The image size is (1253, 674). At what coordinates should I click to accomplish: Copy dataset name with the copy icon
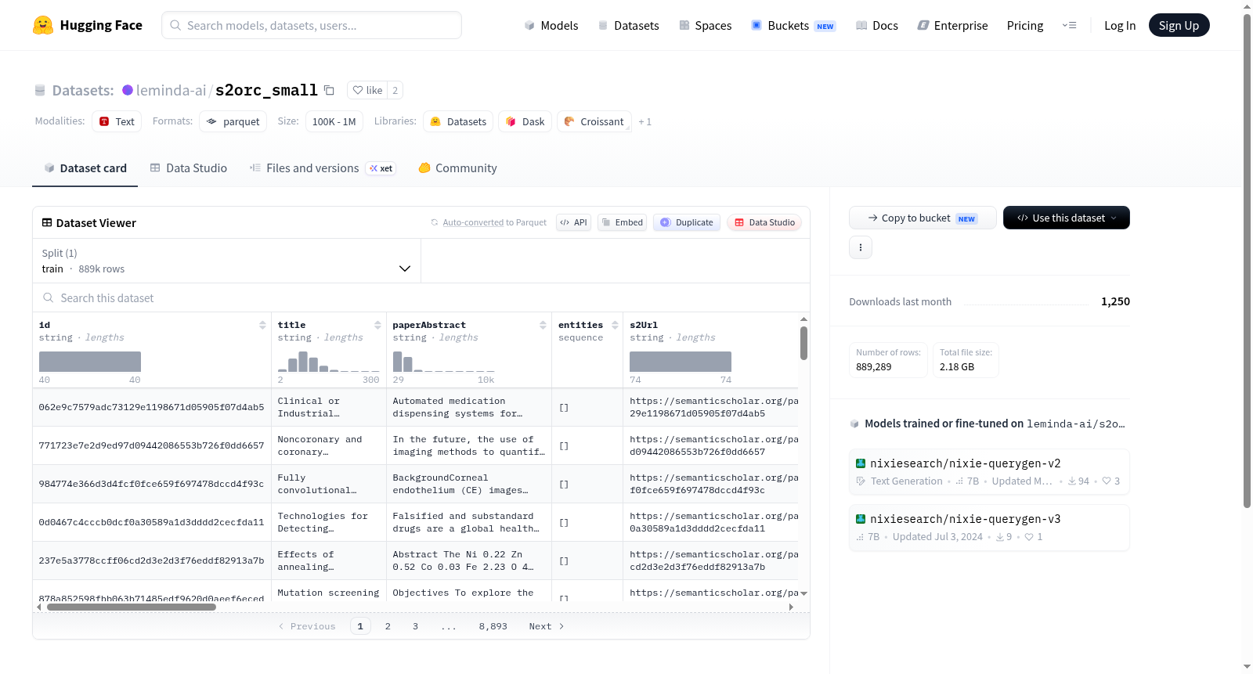pos(329,91)
